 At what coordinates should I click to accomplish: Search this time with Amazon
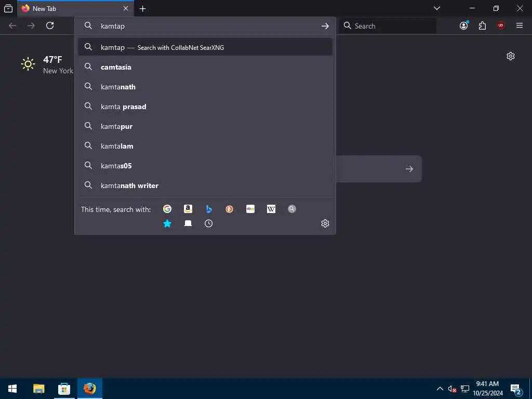tap(188, 209)
